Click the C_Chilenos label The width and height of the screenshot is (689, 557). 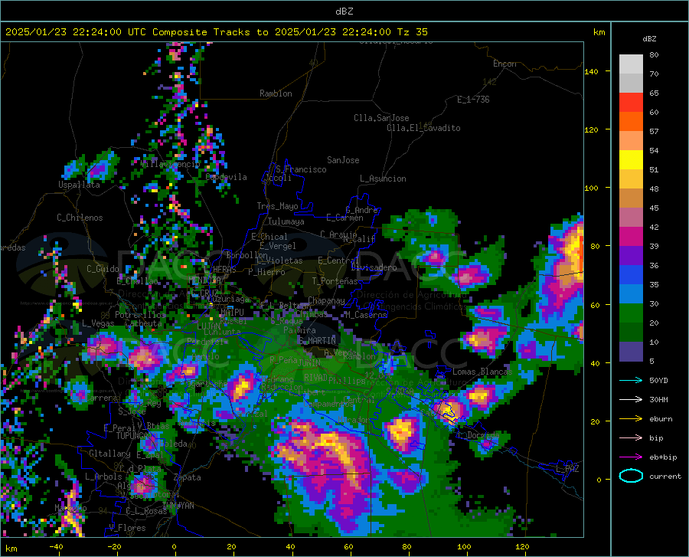(x=80, y=218)
